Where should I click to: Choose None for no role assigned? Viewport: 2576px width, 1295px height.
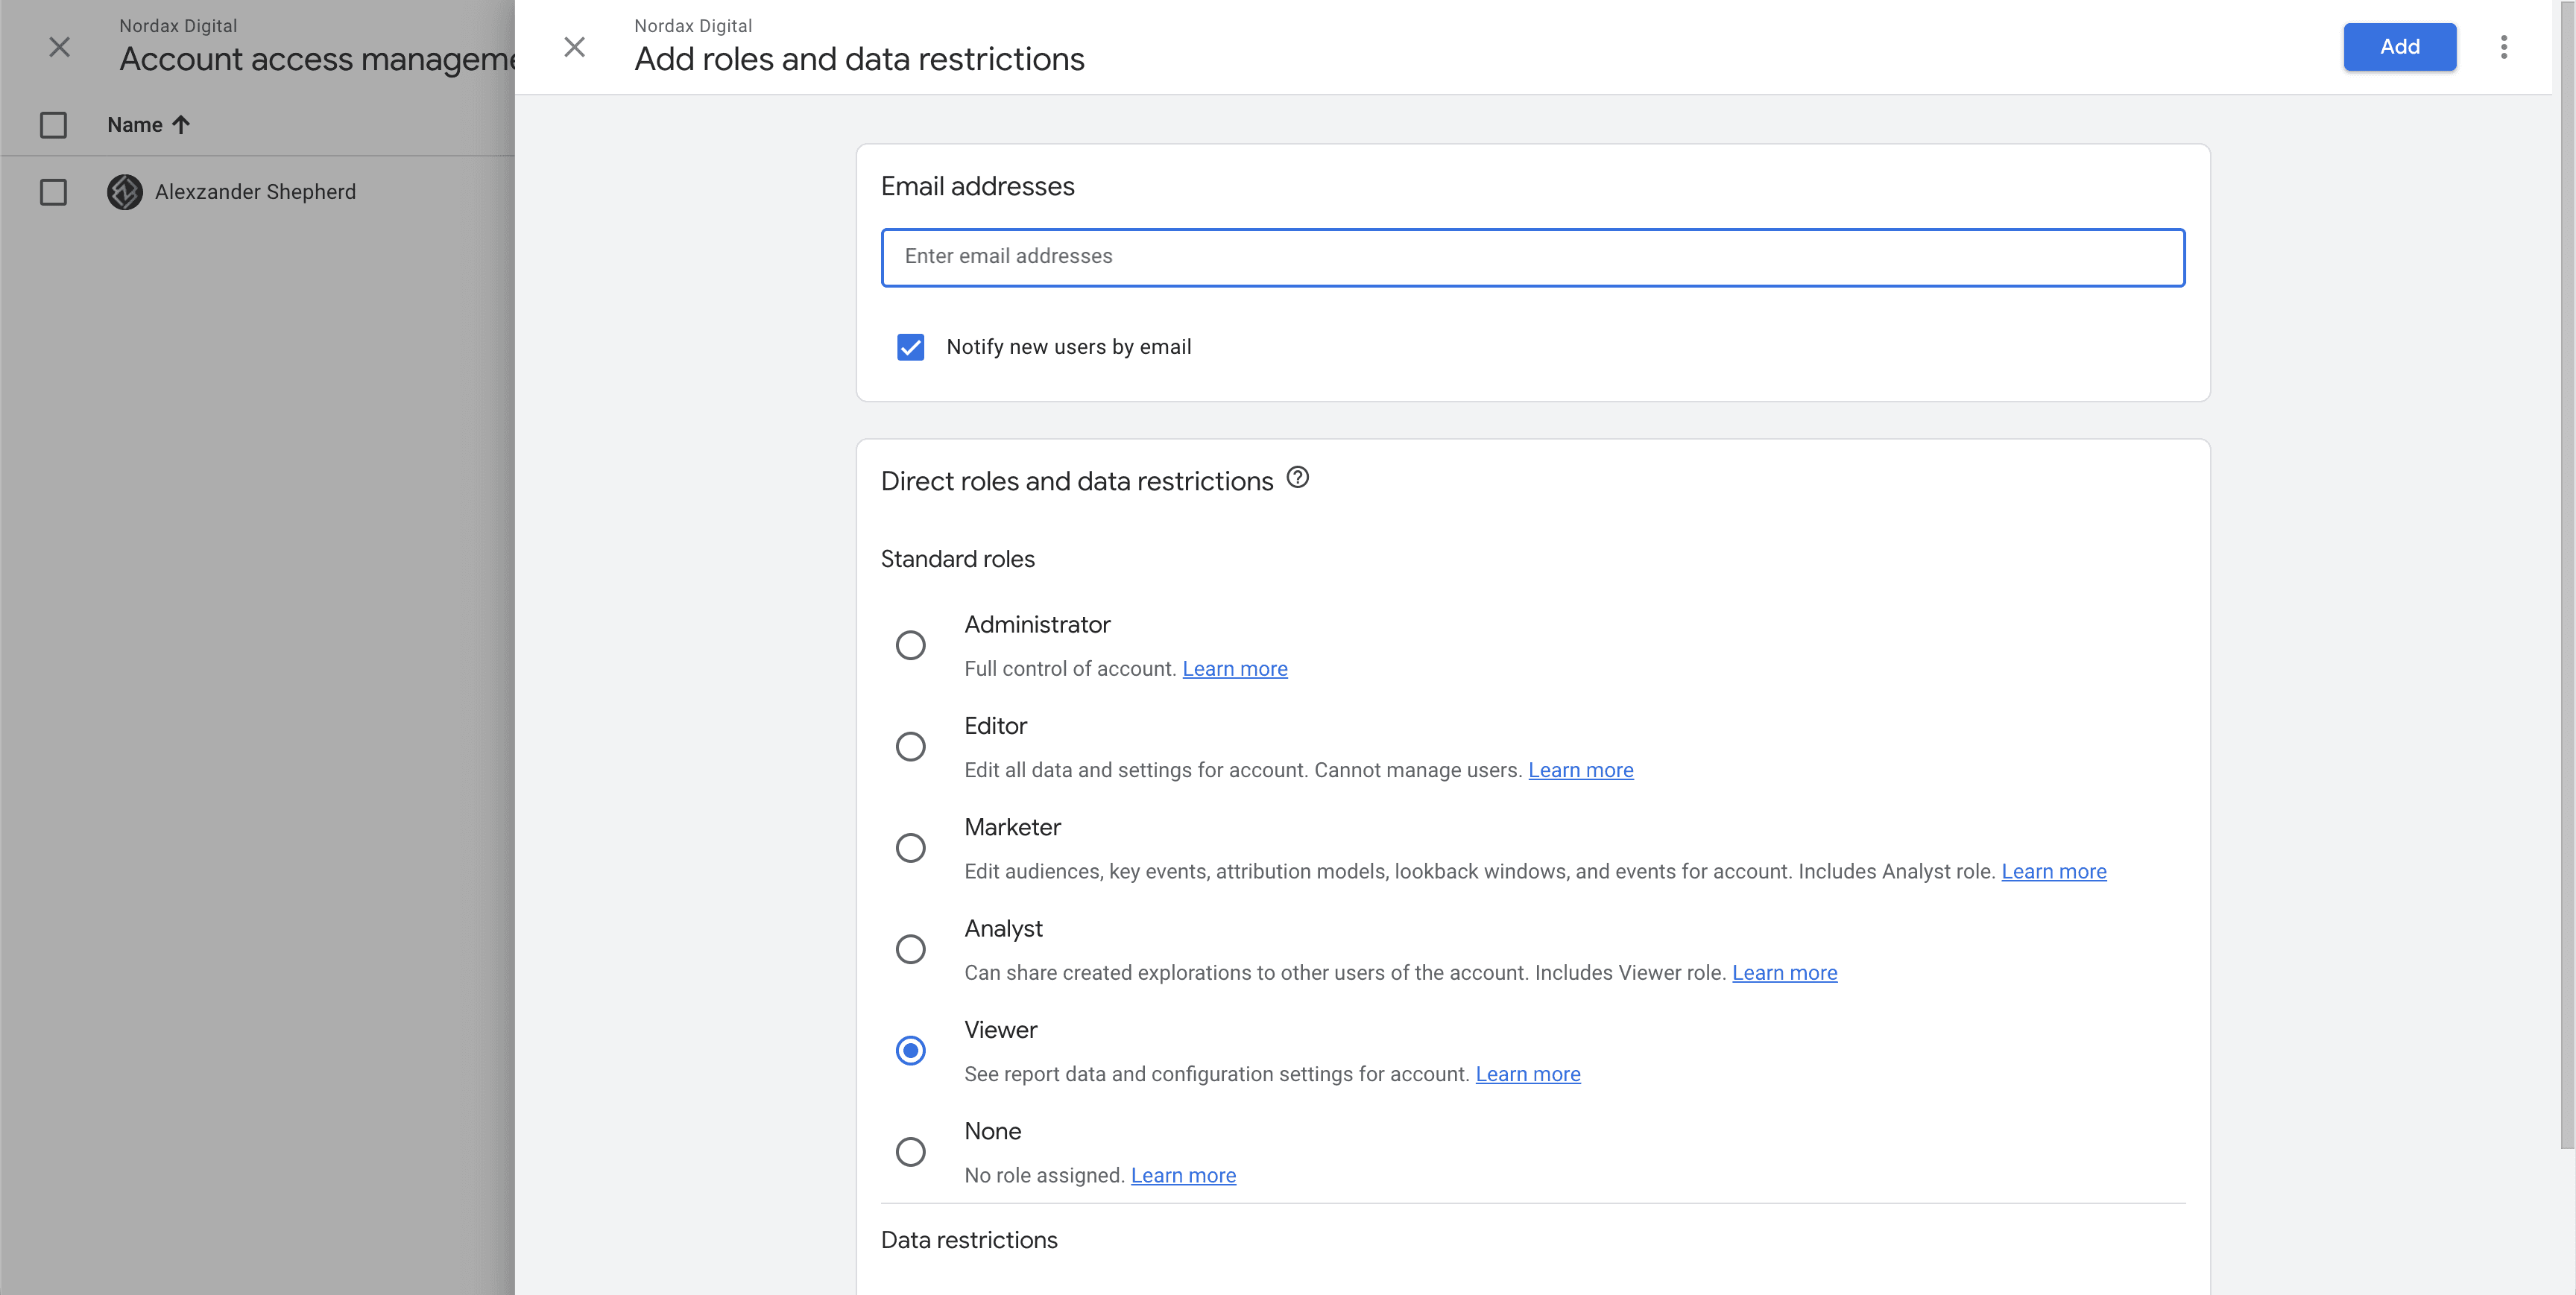click(x=911, y=1152)
